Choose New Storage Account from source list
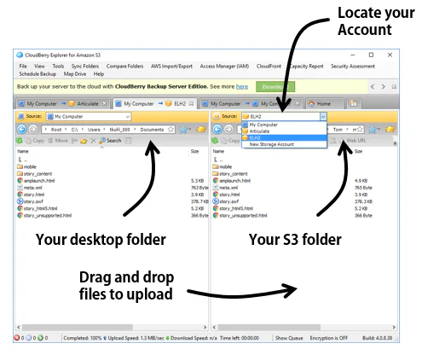 tap(284, 144)
